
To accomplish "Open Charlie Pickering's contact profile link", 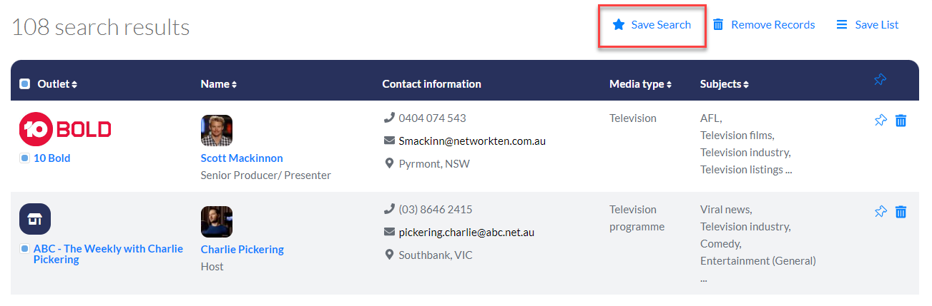I will (242, 250).
